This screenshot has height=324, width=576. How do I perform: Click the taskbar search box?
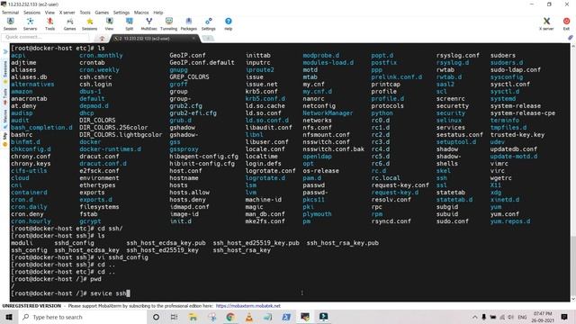[x=82, y=317]
